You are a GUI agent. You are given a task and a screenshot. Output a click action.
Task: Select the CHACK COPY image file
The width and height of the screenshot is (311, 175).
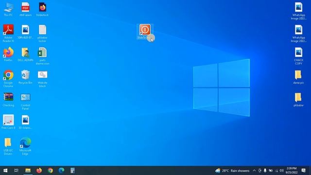[298, 56]
